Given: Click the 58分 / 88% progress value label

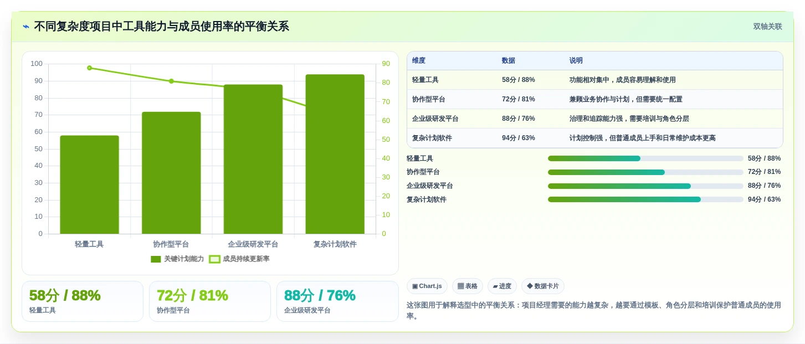Looking at the screenshot, I should tap(764, 158).
